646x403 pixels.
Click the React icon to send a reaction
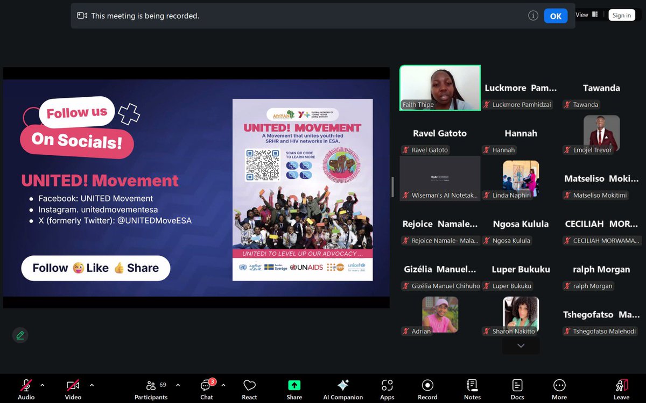(x=249, y=388)
